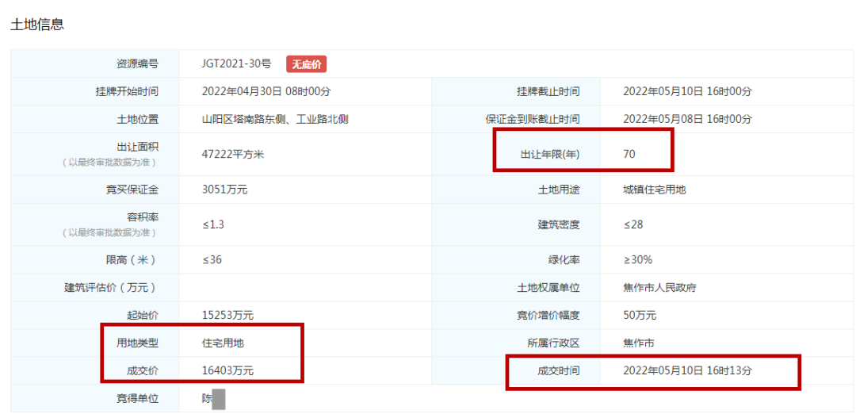The width and height of the screenshot is (856, 414).
Task: Click transaction time 2022年05月10日 16时13分
Action: pyautogui.click(x=687, y=370)
